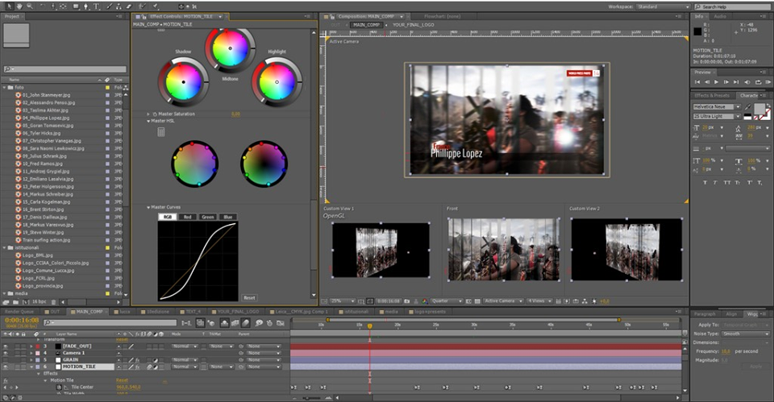The image size is (774, 402).
Task: Click the Reset button under curves
Action: [249, 298]
